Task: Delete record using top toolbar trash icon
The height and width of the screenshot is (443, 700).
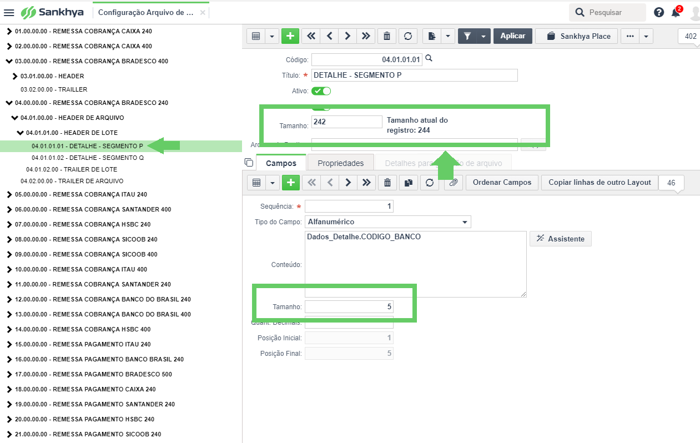Action: coord(387,36)
